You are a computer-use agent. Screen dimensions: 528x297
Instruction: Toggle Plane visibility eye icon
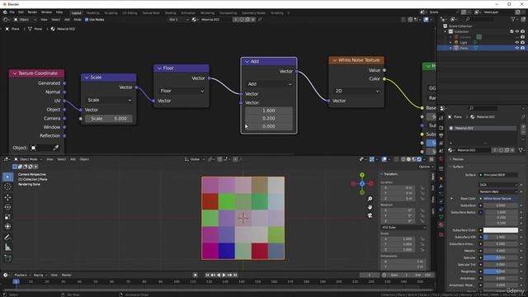click(x=517, y=48)
